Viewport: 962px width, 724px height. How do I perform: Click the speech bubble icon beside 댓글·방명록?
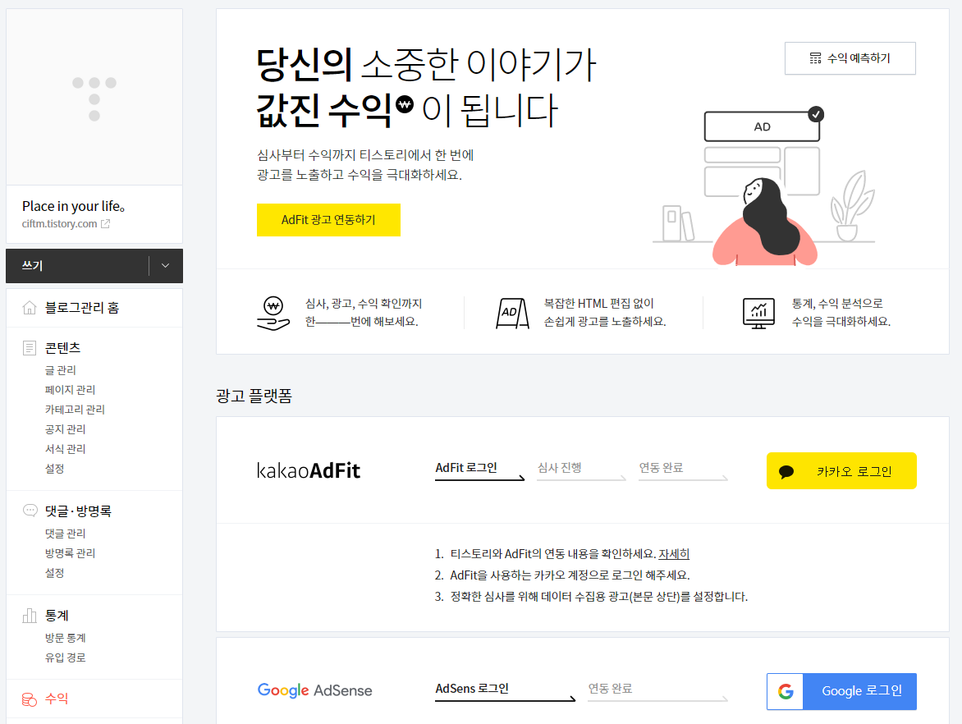pyautogui.click(x=30, y=511)
